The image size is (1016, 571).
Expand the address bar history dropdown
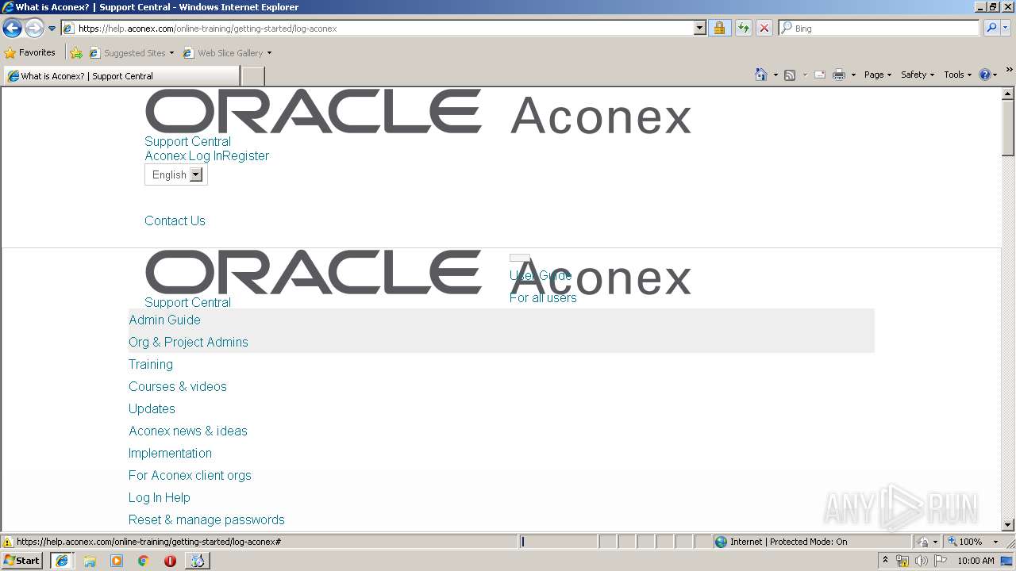pos(699,28)
